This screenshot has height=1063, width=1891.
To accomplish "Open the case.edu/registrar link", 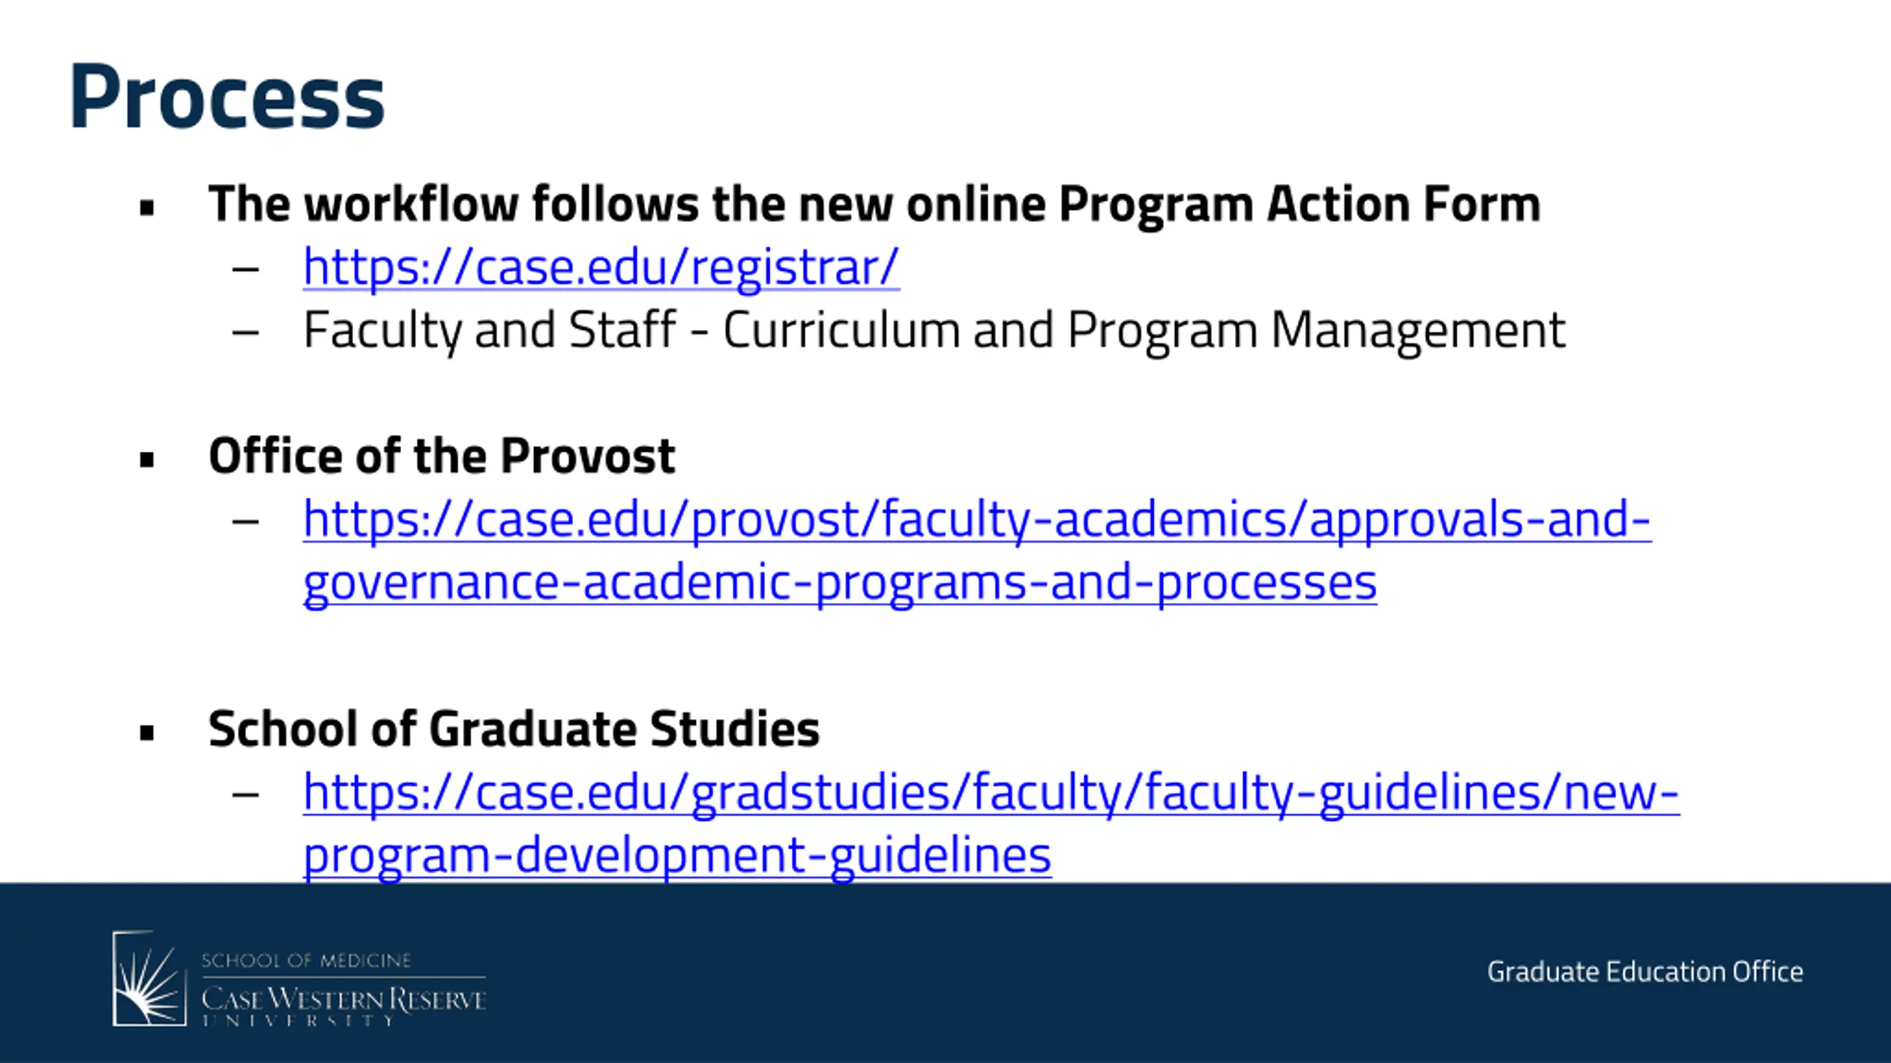I will pyautogui.click(x=601, y=268).
